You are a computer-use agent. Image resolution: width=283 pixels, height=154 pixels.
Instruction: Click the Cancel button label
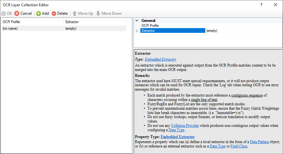26,13
